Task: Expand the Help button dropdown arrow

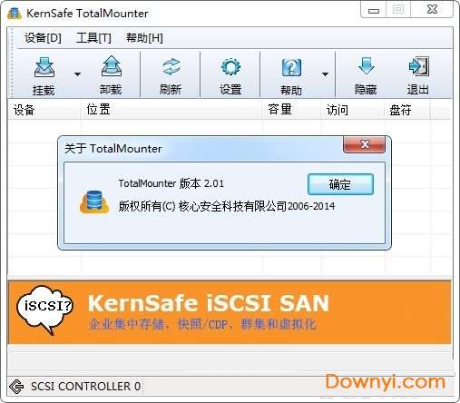Action: [x=325, y=74]
